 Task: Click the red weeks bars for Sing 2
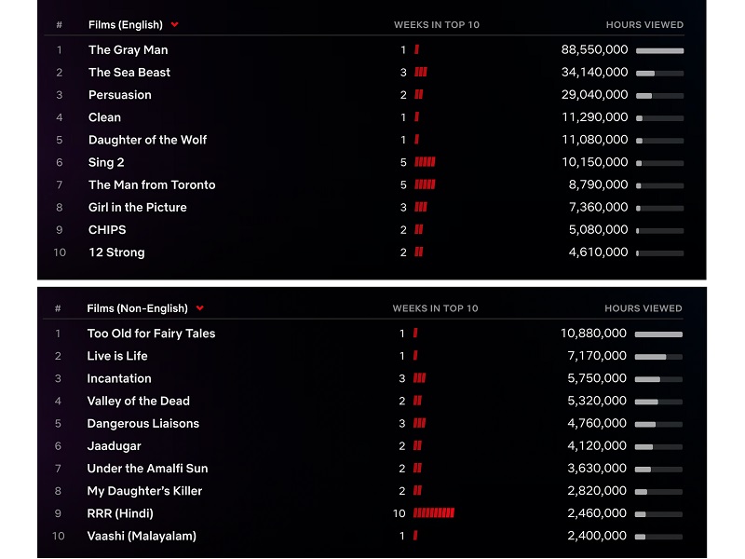pyautogui.click(x=425, y=162)
